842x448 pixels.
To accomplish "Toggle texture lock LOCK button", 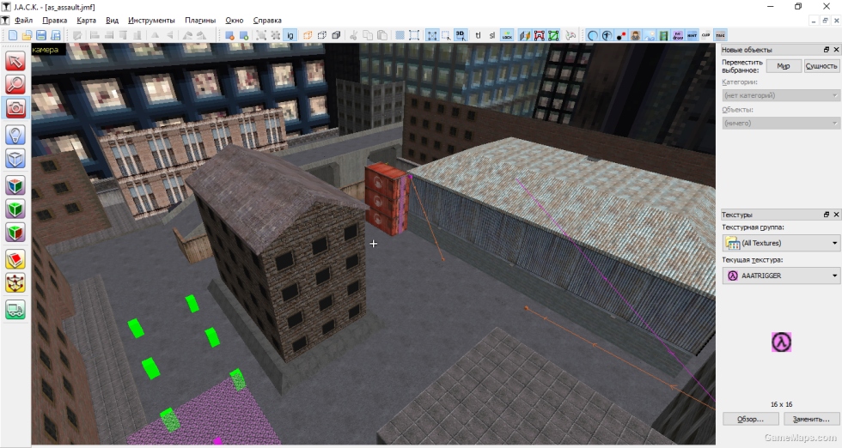I will pyautogui.click(x=507, y=35).
